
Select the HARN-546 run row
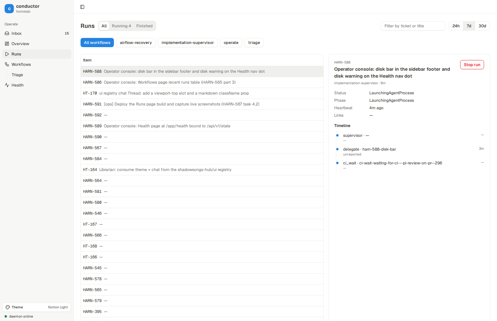(202, 214)
